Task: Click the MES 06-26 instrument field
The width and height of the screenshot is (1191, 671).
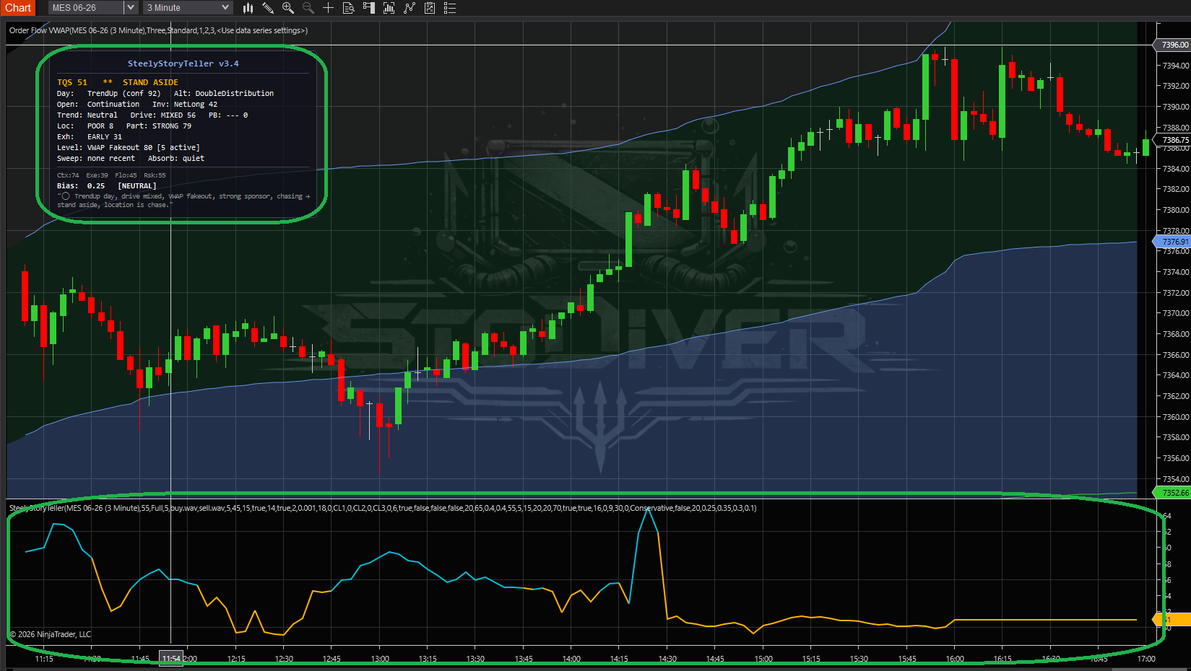Action: click(86, 8)
